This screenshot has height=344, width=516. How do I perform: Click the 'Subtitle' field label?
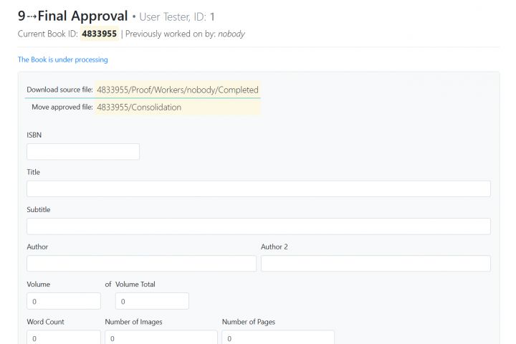(x=39, y=209)
